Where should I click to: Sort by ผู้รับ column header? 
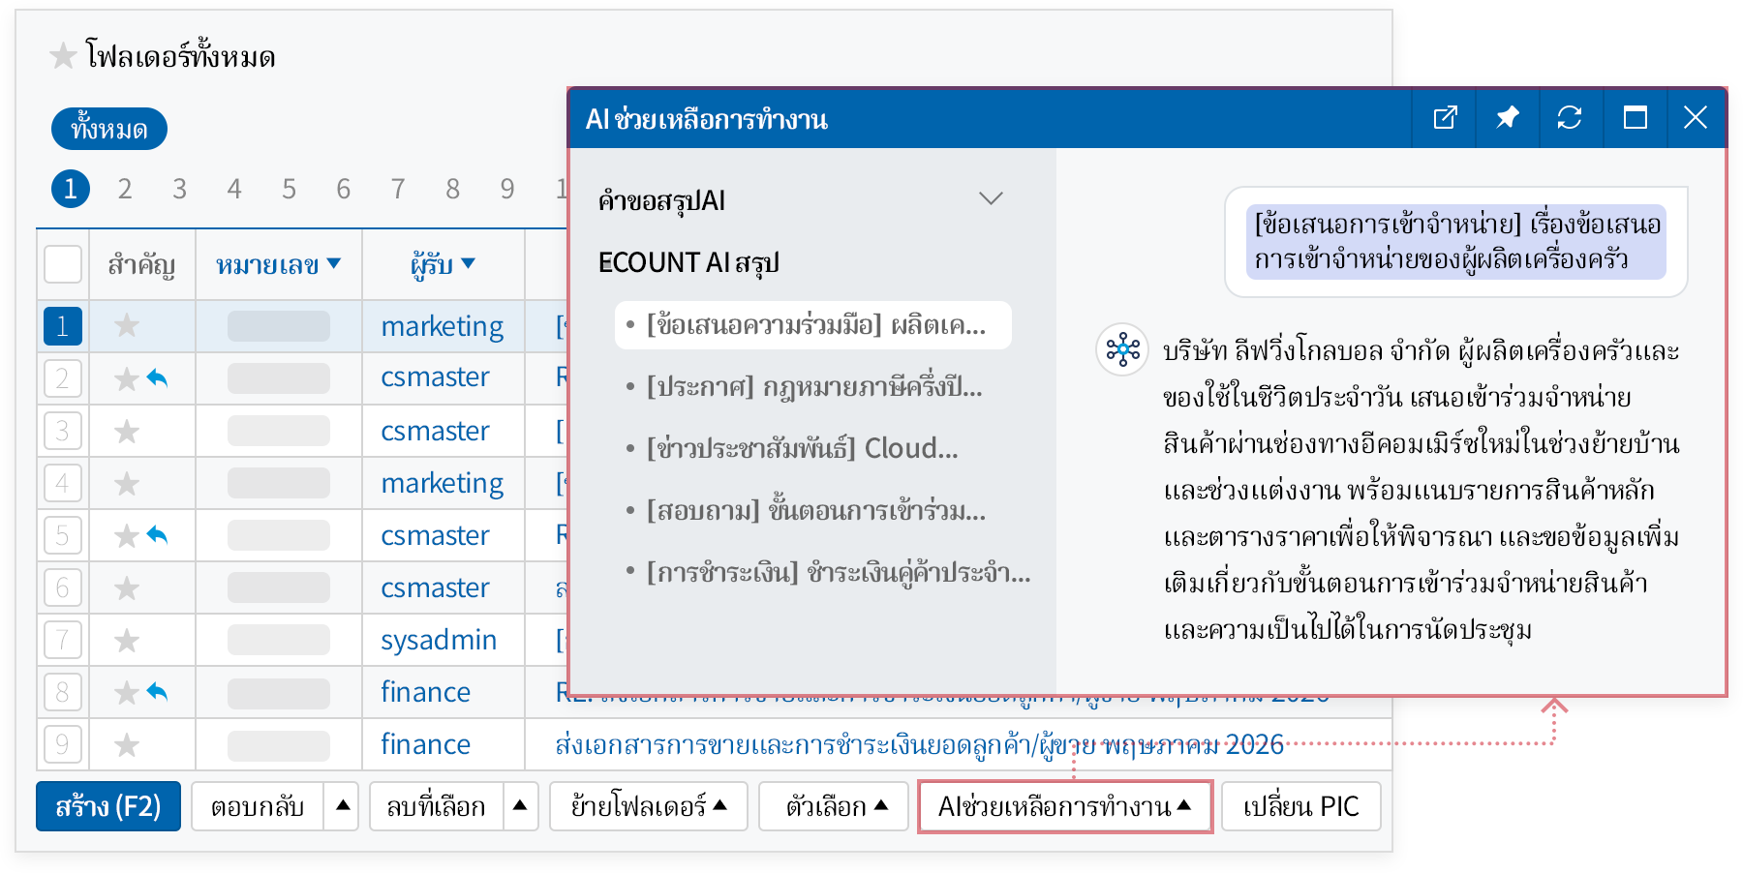[x=443, y=264]
